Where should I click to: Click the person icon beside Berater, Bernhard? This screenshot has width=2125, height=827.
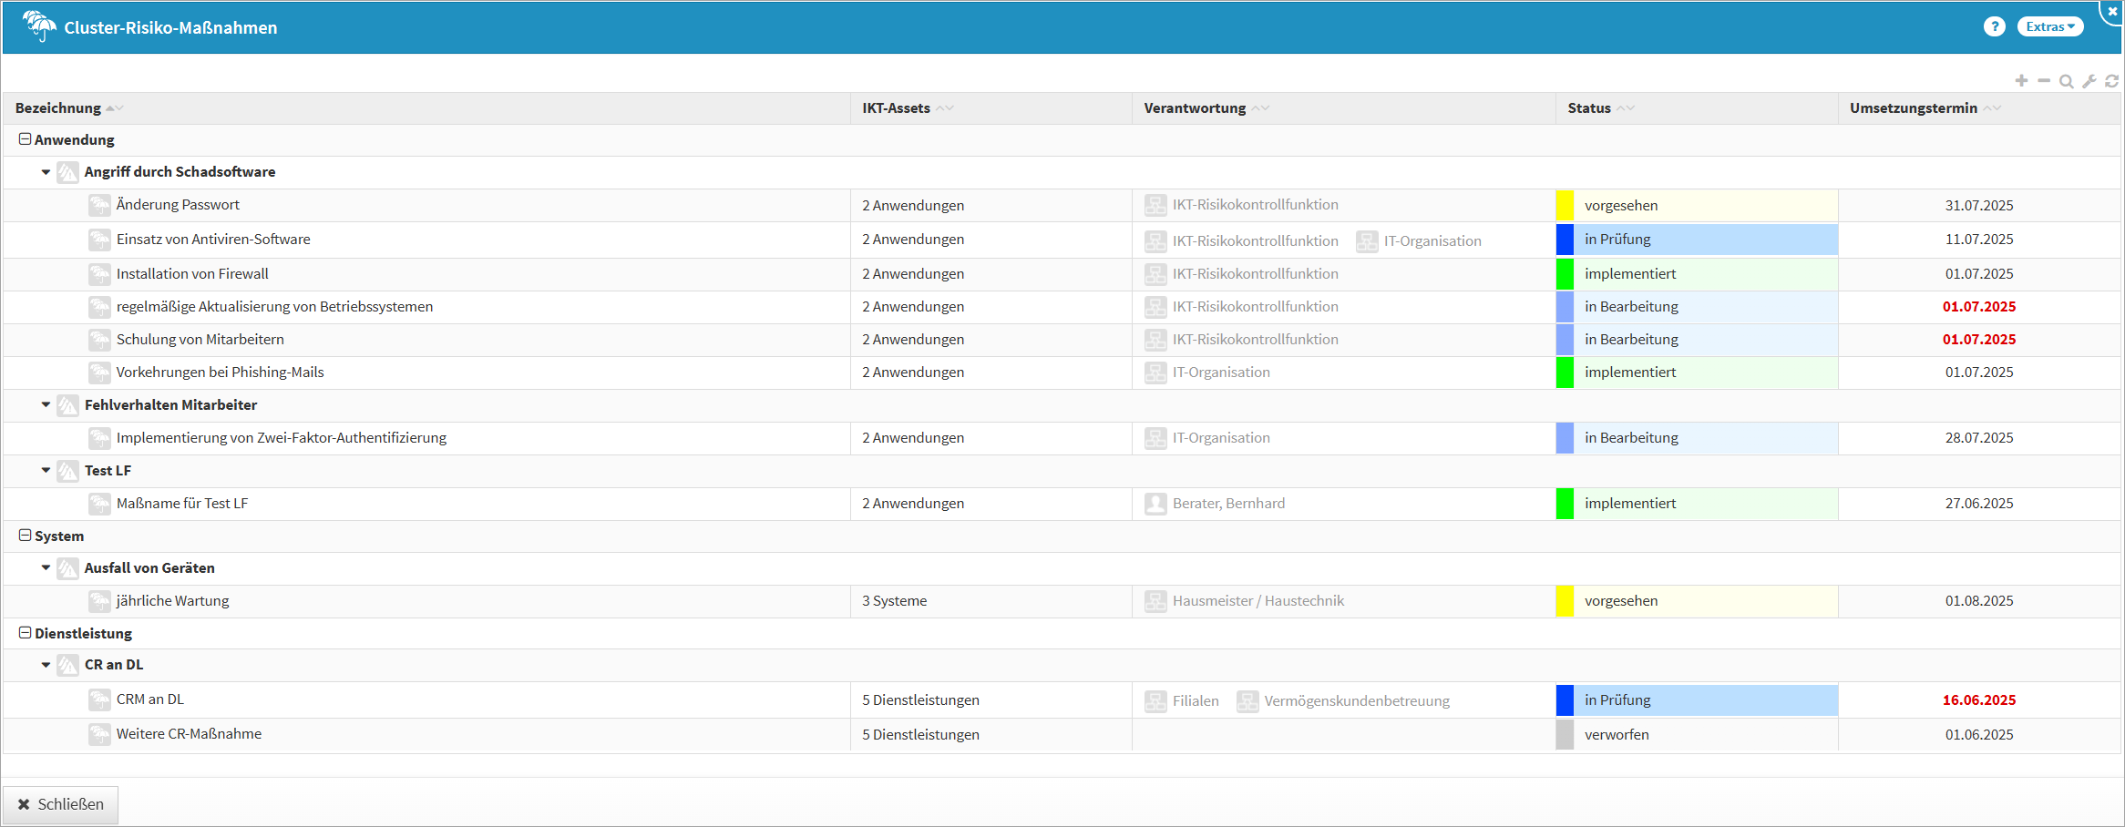click(x=1155, y=504)
